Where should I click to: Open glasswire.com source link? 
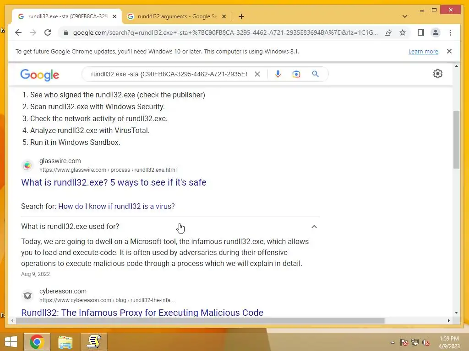[x=108, y=170]
